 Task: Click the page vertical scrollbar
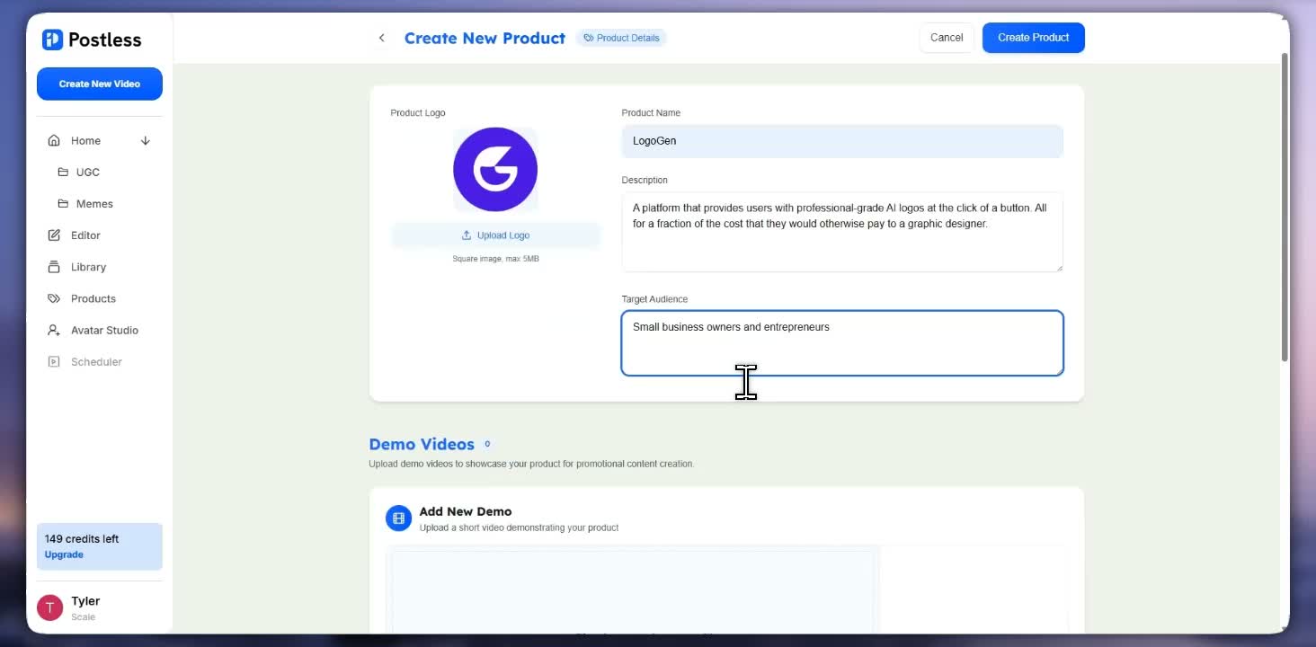tap(1285, 208)
